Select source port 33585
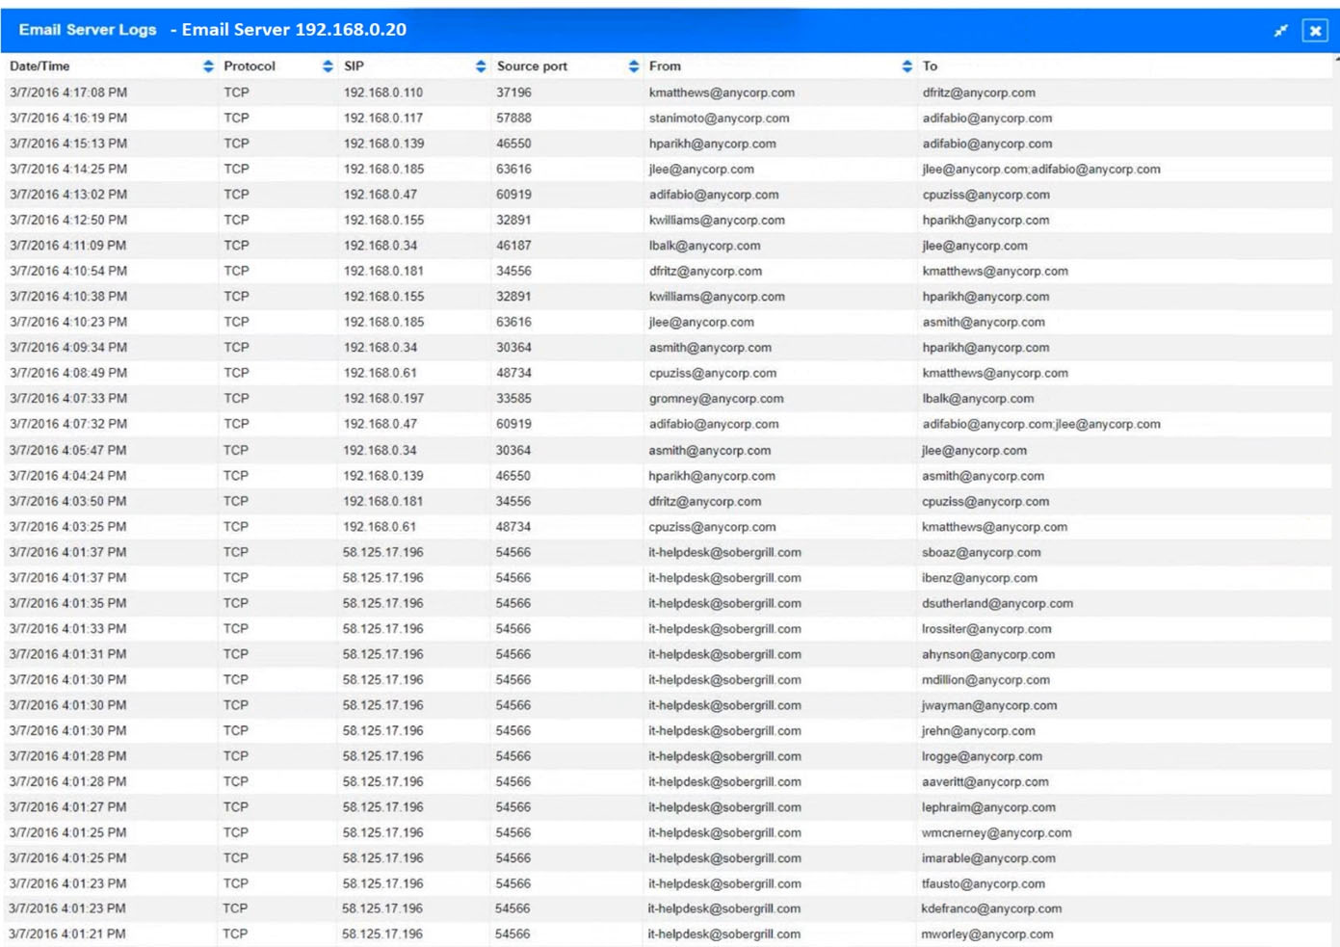 click(513, 399)
